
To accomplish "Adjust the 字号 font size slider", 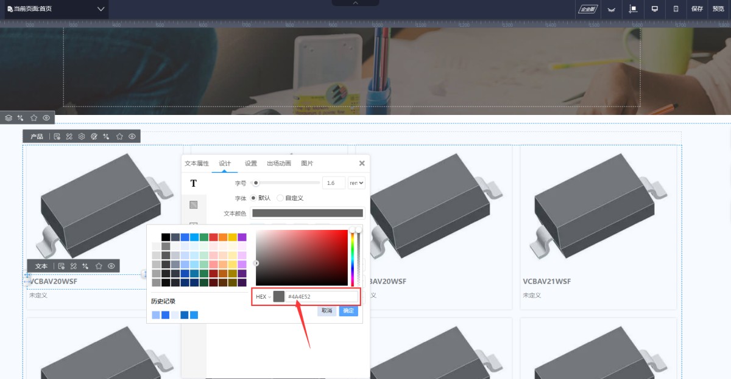I will (x=286, y=183).
